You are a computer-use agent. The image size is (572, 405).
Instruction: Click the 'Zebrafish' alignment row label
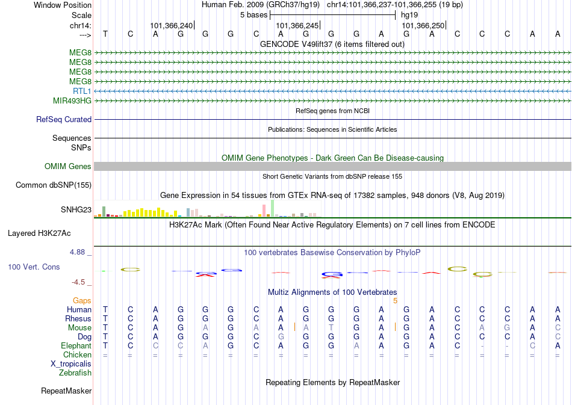point(75,373)
